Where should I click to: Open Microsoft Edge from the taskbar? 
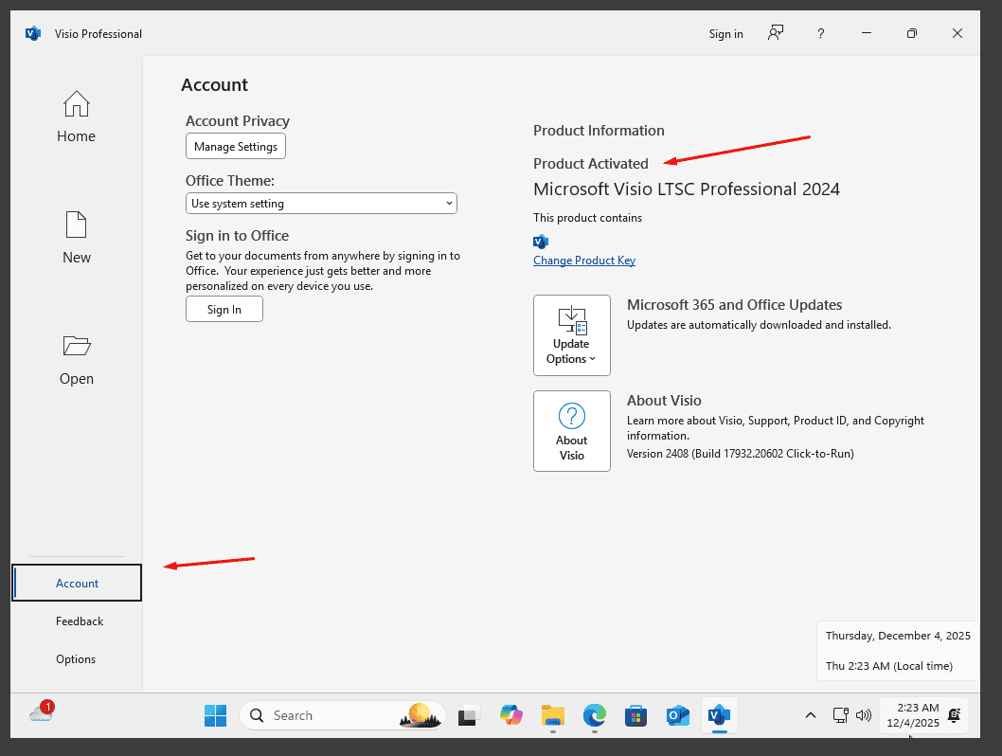click(595, 715)
